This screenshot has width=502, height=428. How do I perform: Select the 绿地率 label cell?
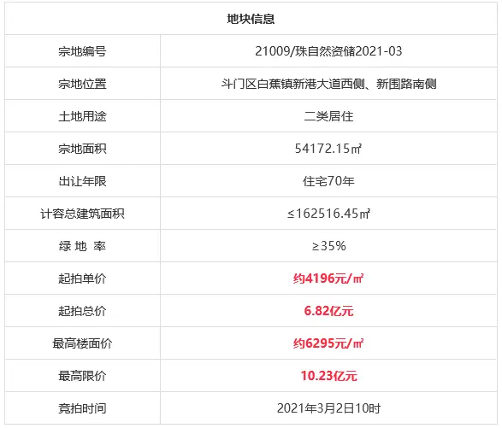(82, 246)
